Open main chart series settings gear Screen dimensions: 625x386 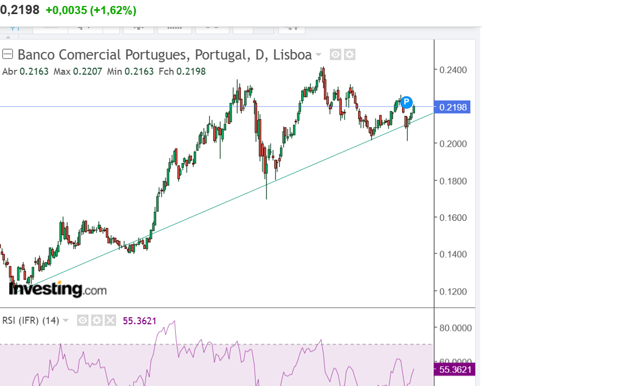coord(350,55)
